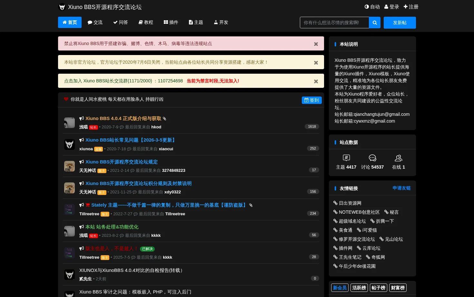Open friend link 修罗开源交流论坛
Viewport: 474px width, 297px height.
(x=354, y=239)
